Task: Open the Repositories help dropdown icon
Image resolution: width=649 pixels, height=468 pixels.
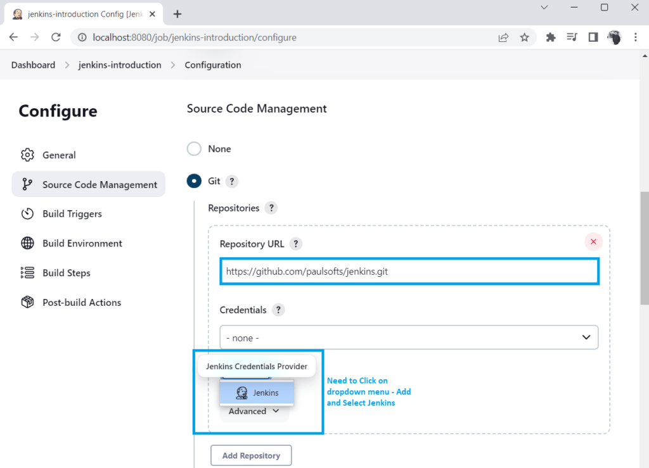Action: (271, 208)
